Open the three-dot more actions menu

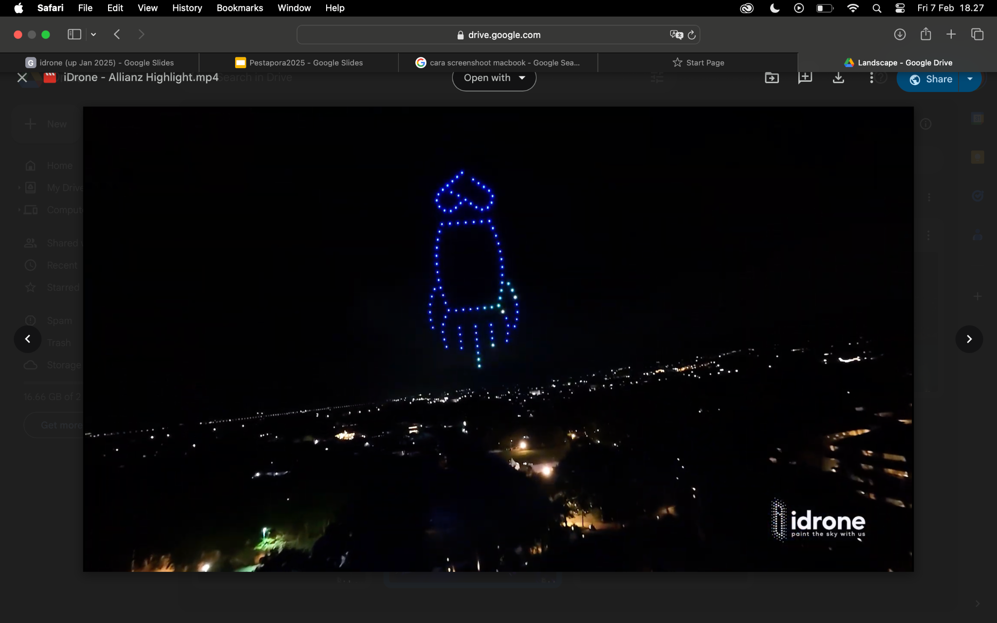coord(871,78)
